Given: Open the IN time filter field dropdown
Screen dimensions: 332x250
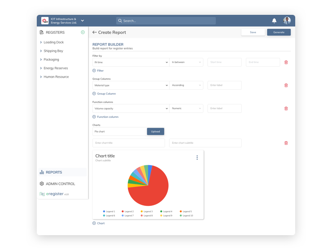Looking at the screenshot, I should (x=131, y=62).
